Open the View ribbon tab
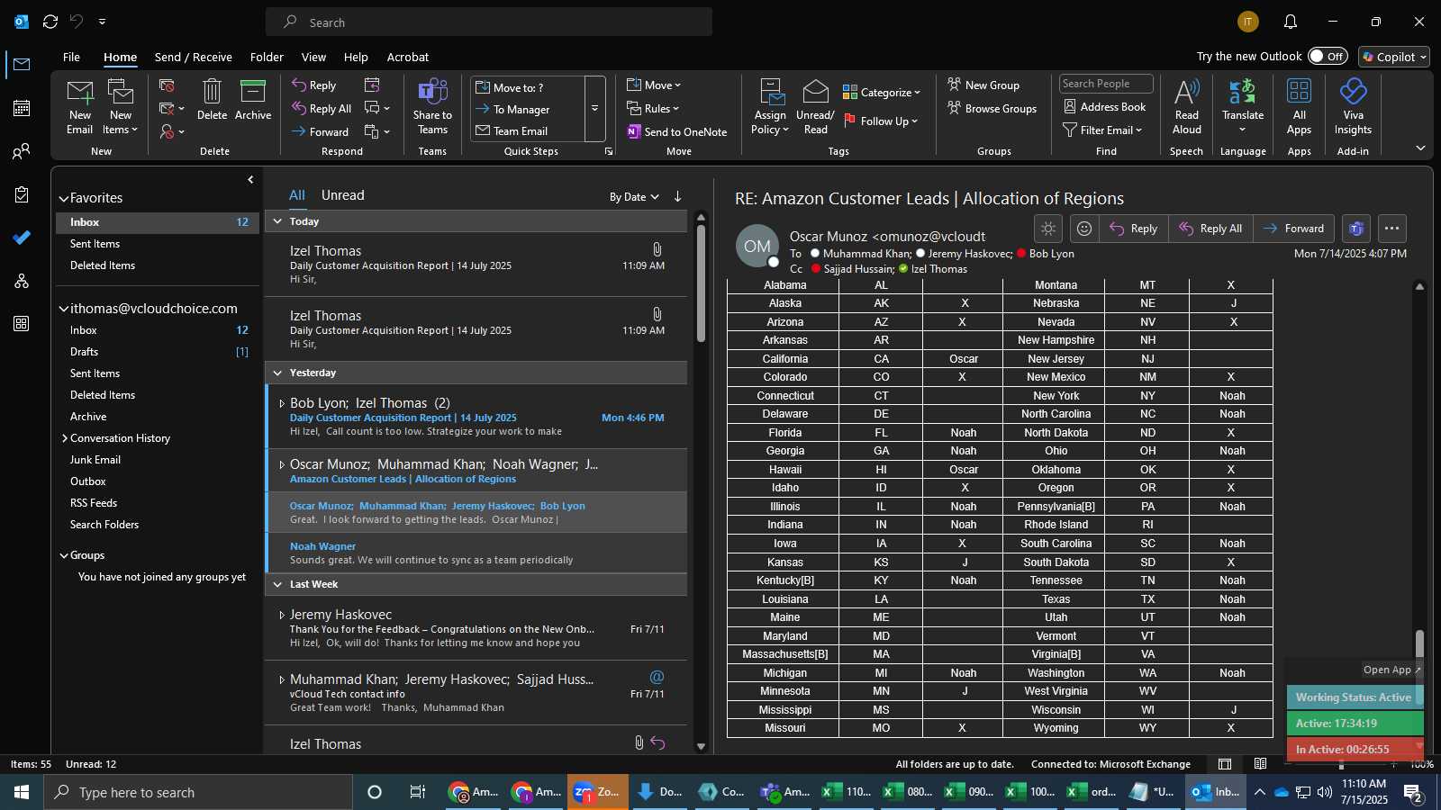This screenshot has width=1441, height=810. coord(313,57)
